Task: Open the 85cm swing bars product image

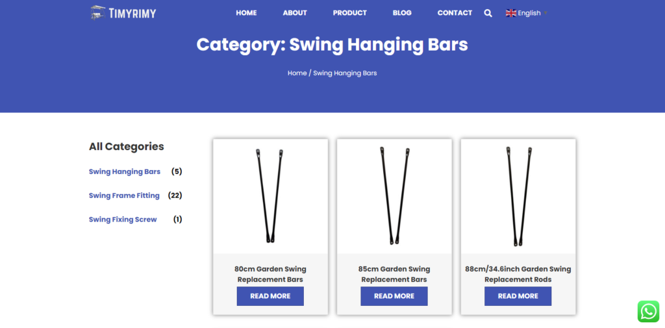Action: 394,196
